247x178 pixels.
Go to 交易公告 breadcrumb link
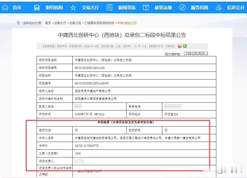pyautogui.click(x=75, y=23)
